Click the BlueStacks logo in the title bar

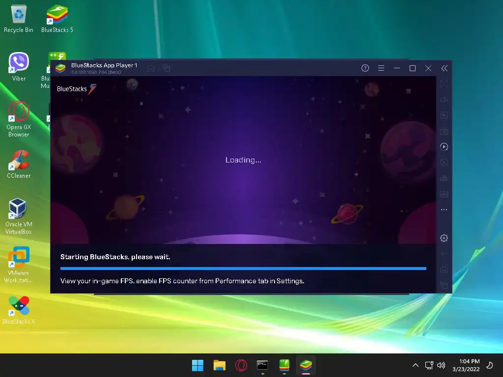tap(60, 68)
